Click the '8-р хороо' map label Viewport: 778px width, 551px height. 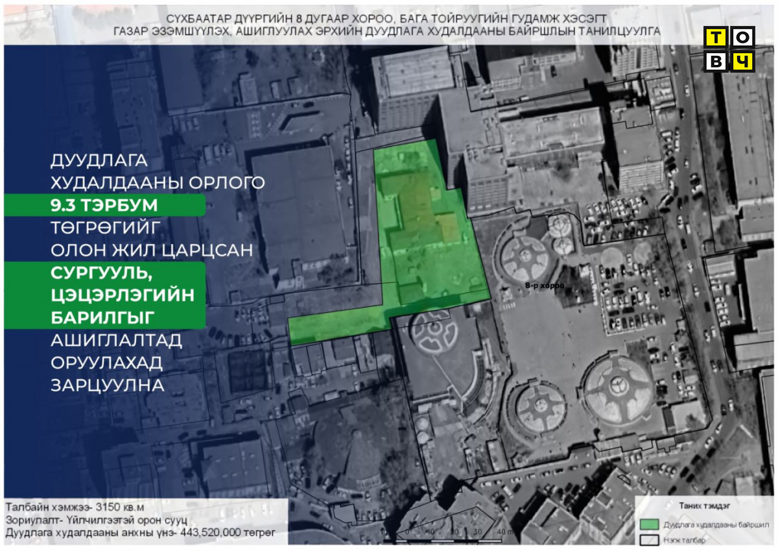[544, 286]
